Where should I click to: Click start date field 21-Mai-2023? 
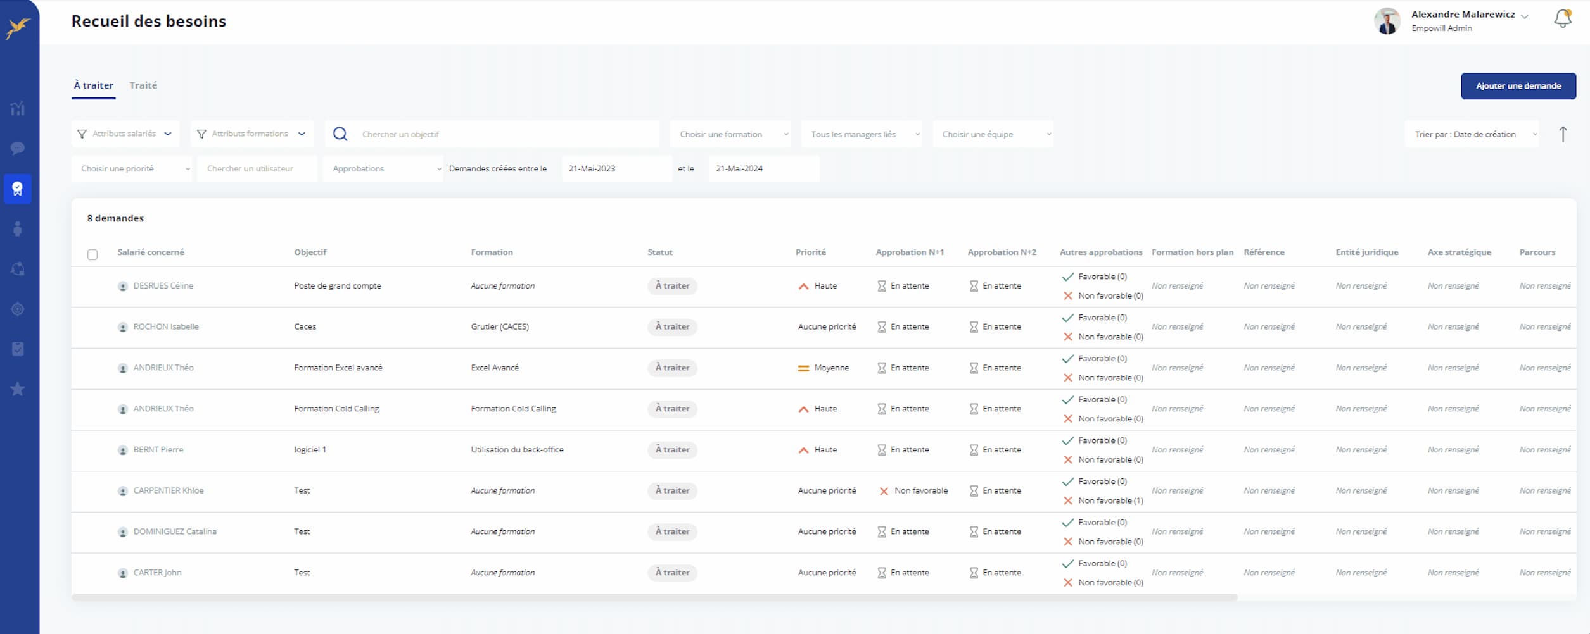point(616,169)
